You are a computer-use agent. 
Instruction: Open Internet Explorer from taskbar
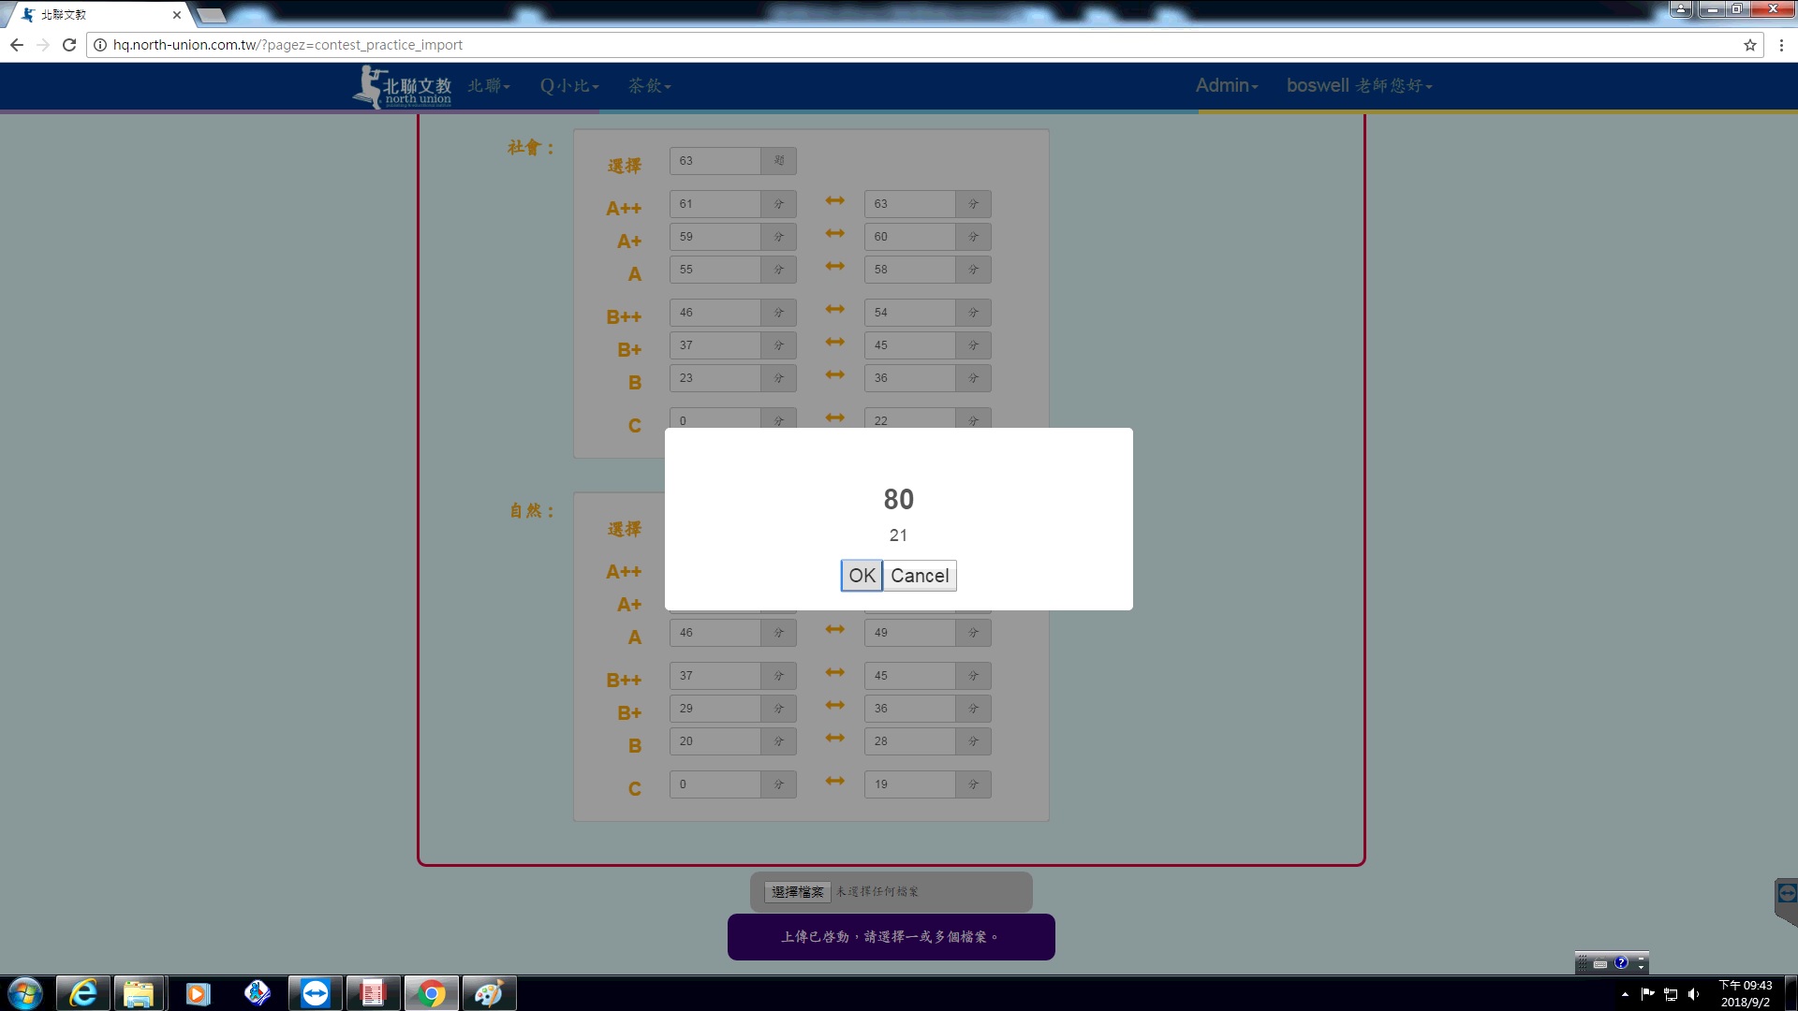click(83, 993)
